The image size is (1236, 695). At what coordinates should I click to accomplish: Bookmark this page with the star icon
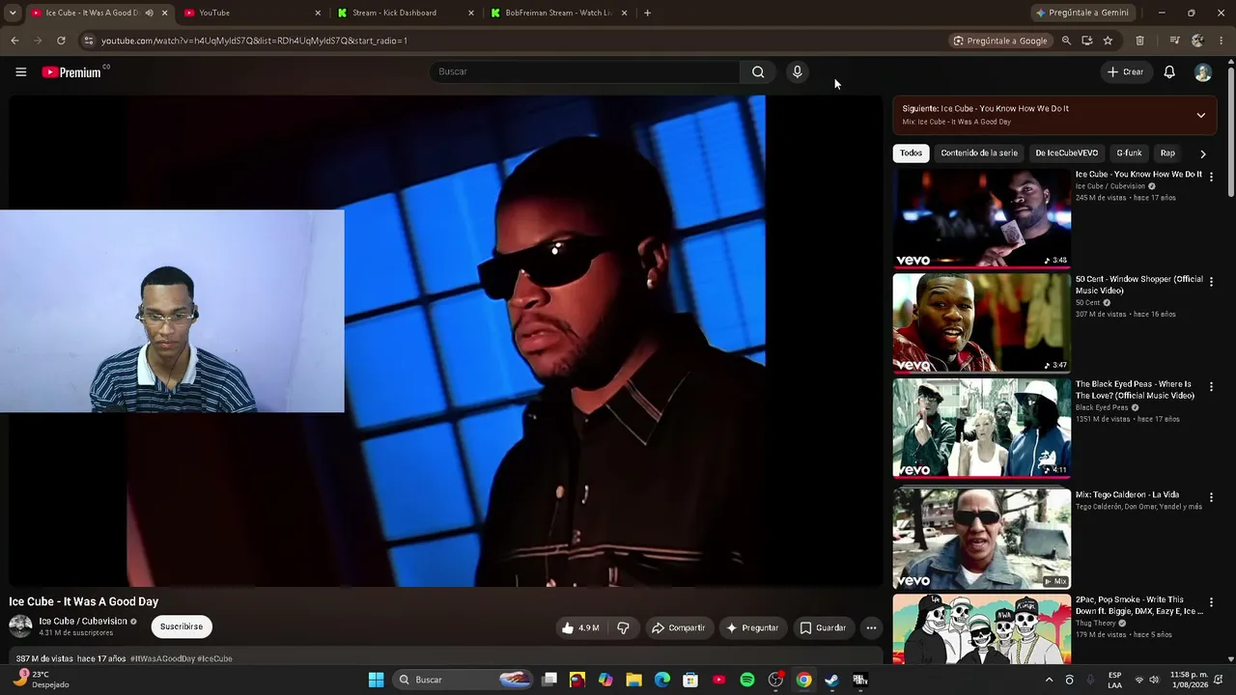point(1108,41)
